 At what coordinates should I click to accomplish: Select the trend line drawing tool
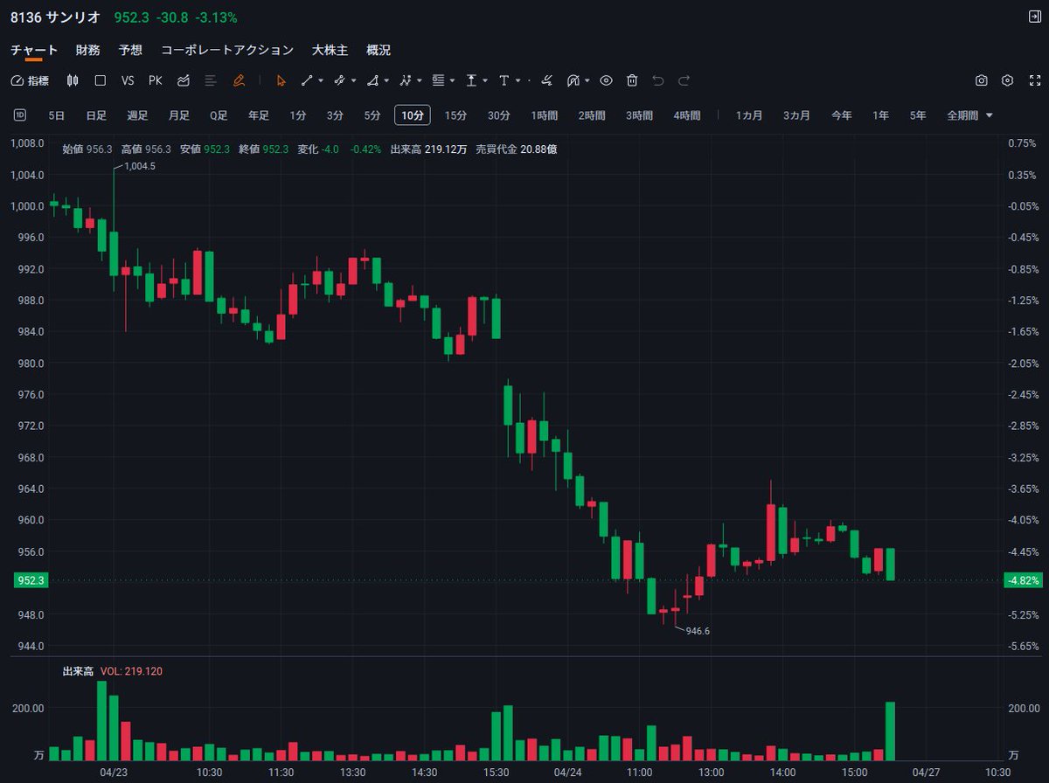(307, 80)
